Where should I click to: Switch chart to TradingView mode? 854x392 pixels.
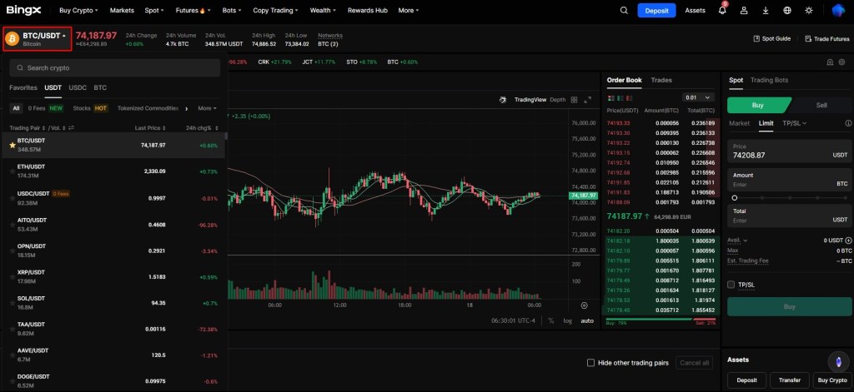pos(530,100)
